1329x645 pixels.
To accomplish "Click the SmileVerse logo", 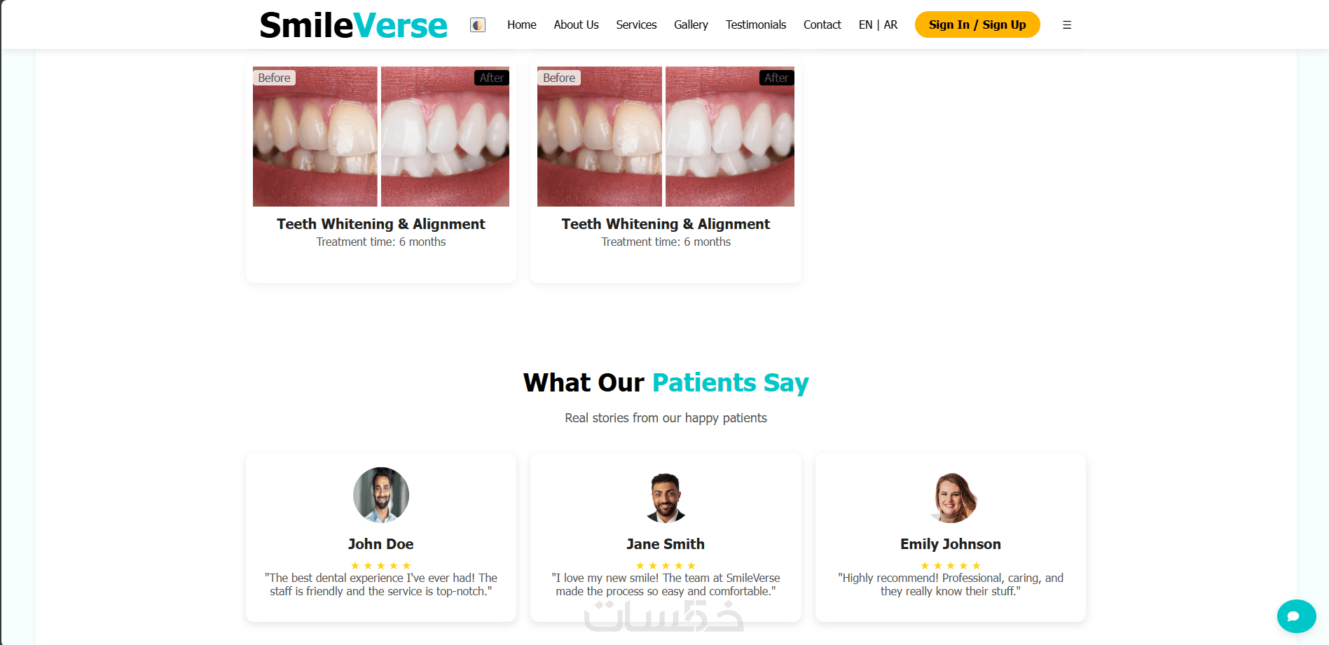I will 353,25.
